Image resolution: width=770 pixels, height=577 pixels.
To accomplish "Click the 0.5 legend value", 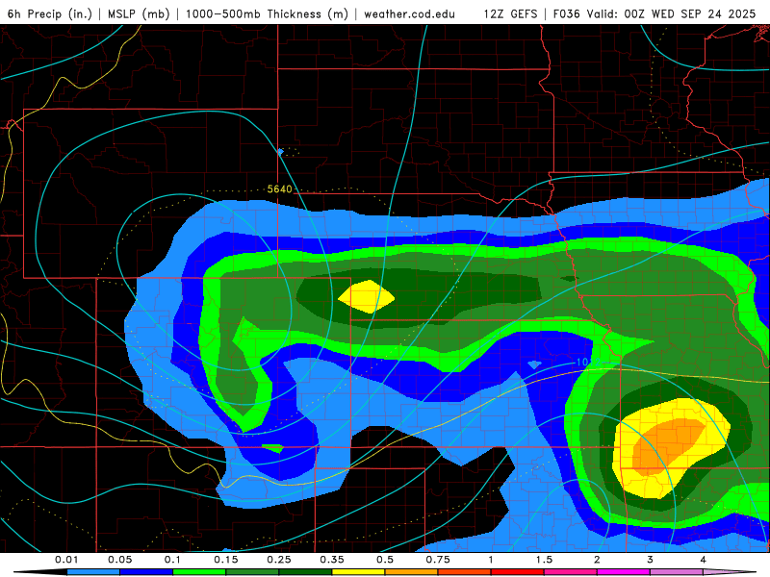I will [385, 560].
